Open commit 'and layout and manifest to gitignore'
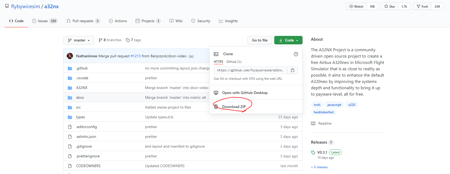Viewport: 450px width, 174px height. click(x=175, y=146)
